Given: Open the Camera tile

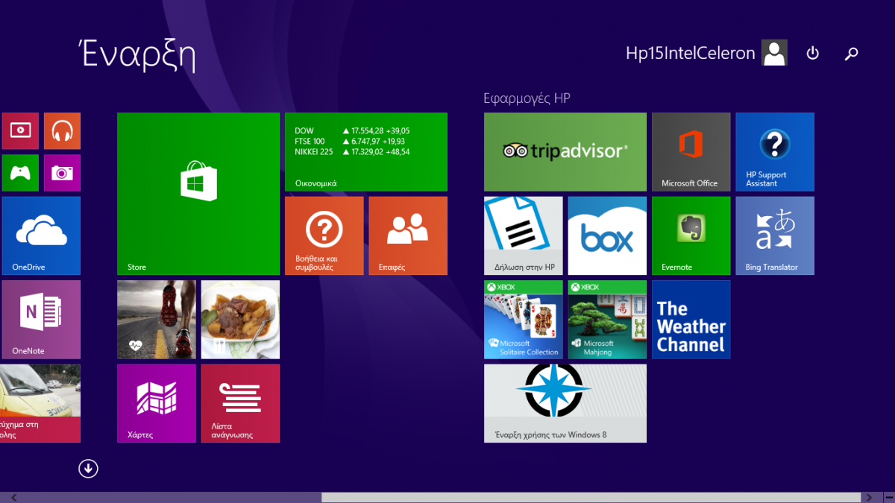Looking at the screenshot, I should coord(62,173).
